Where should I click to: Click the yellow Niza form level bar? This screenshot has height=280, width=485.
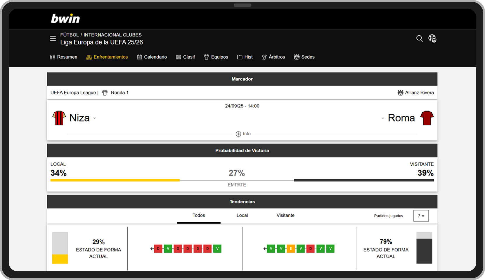(60, 259)
